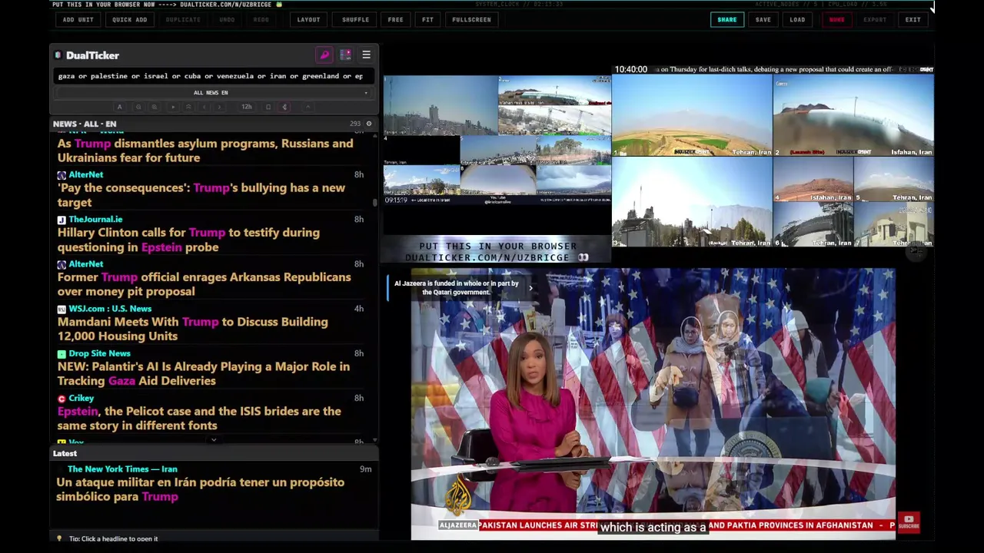This screenshot has width=984, height=553.
Task: Click the QUICK ADD button
Action: [129, 19]
